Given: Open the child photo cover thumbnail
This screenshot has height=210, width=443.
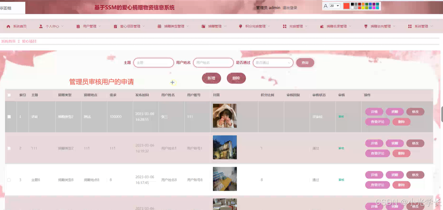Looking at the screenshot, I should coord(225,116).
